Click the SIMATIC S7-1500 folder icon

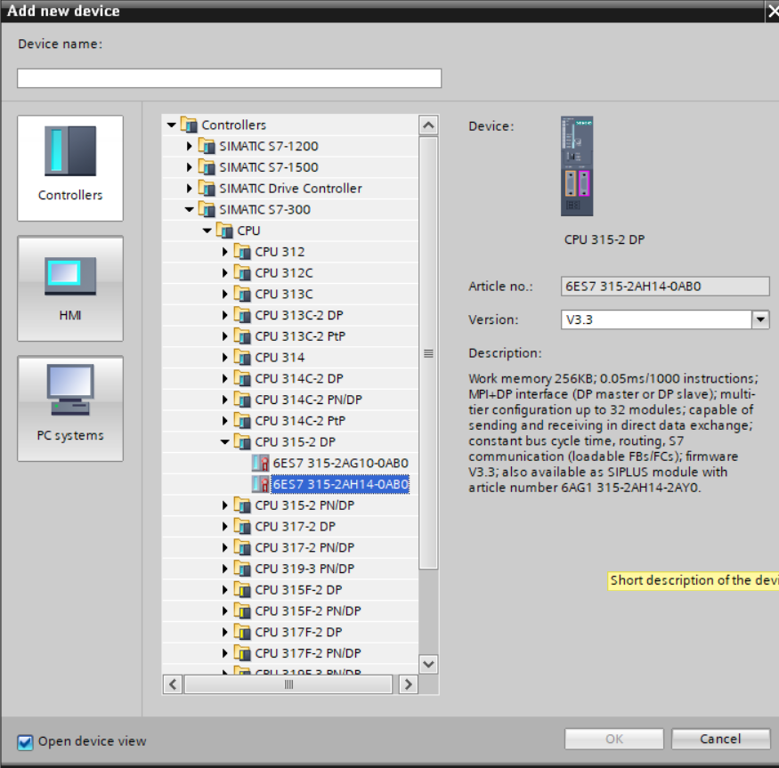pos(207,167)
